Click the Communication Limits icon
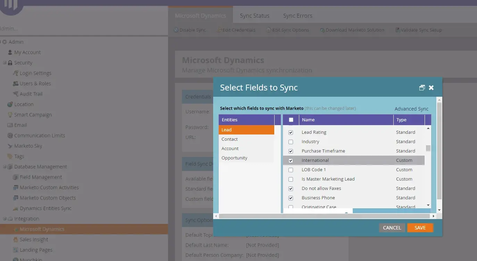This screenshot has height=261, width=477. [10, 136]
